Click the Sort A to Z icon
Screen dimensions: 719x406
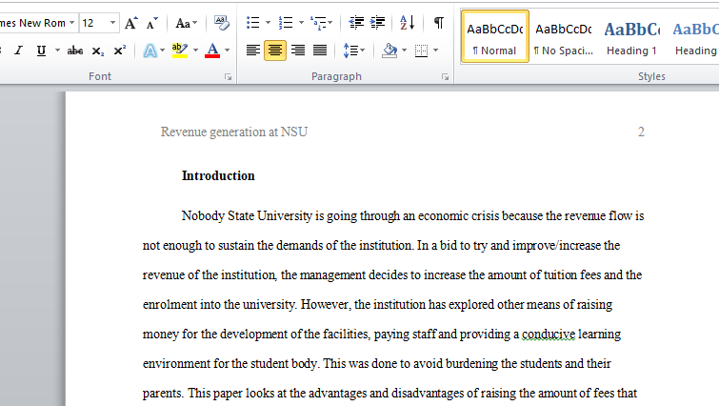(408, 23)
